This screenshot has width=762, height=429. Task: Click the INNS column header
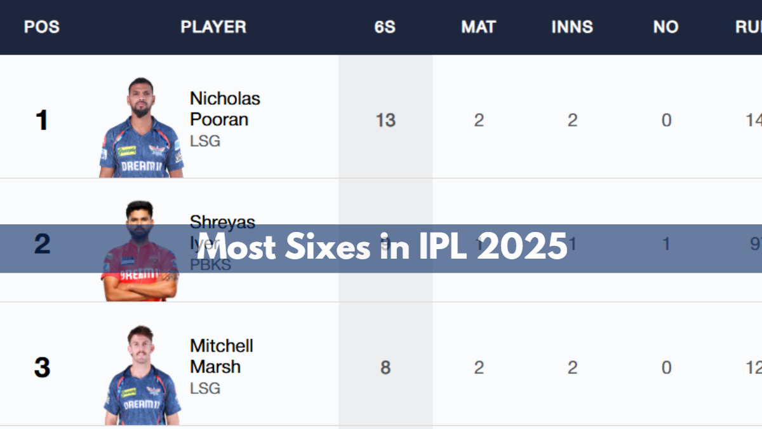tap(572, 27)
